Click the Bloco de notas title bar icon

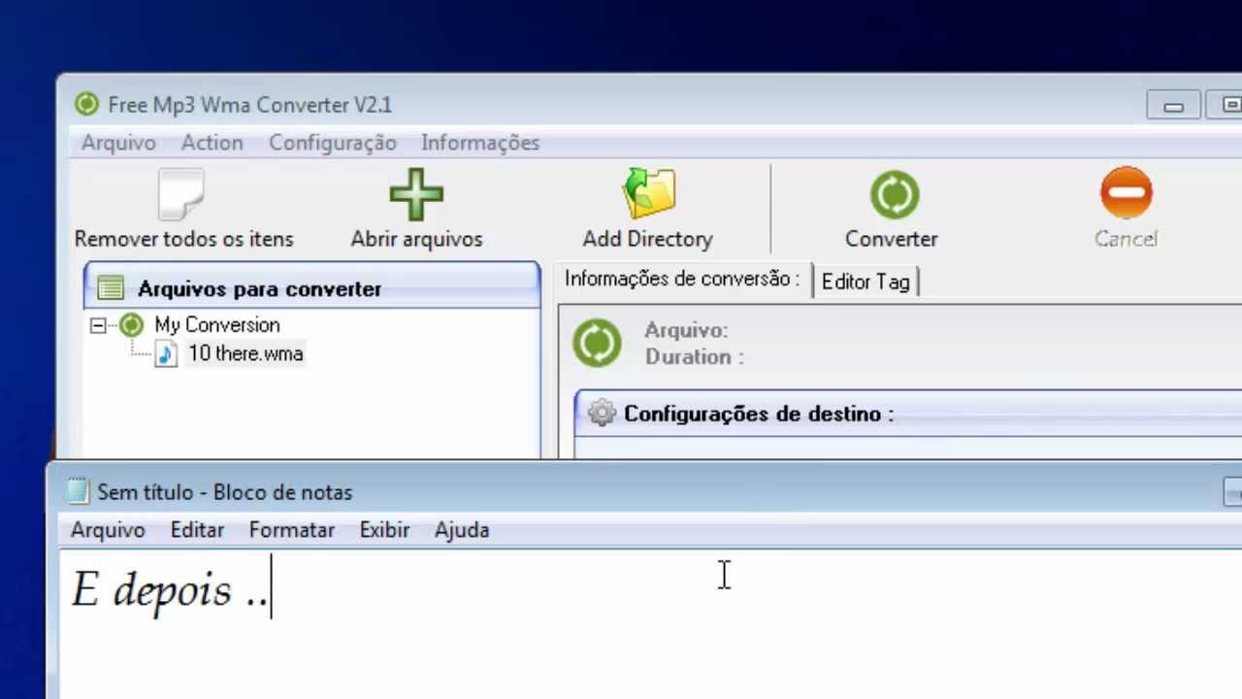[78, 492]
